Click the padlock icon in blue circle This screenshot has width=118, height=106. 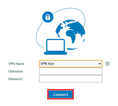point(48,17)
